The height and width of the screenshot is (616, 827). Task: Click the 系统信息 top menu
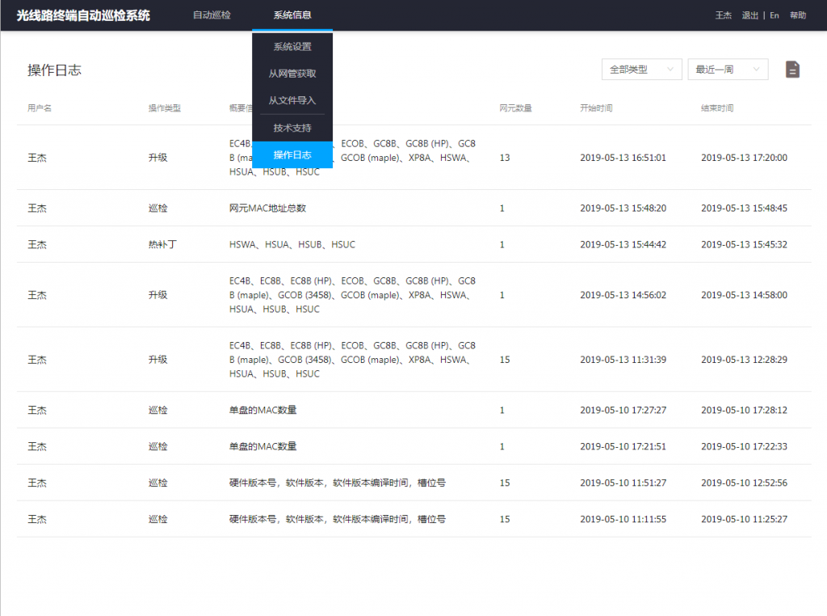[292, 15]
